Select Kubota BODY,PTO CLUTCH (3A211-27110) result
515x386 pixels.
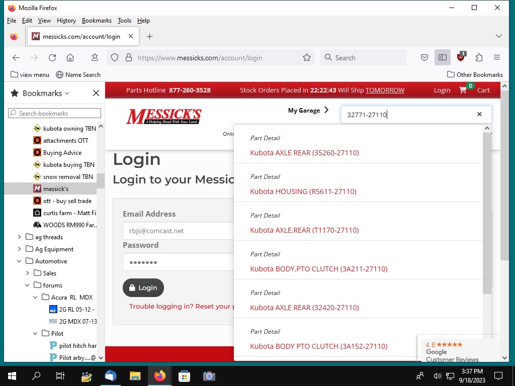(x=318, y=269)
